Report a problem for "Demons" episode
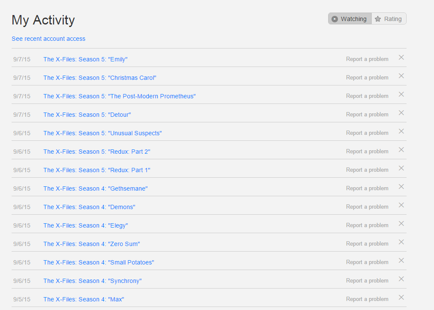 (367, 207)
